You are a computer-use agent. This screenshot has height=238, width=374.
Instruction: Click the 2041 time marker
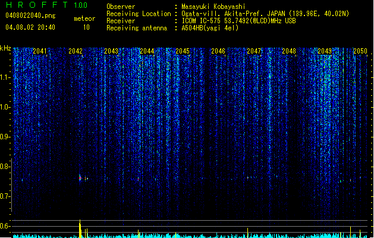pyautogui.click(x=40, y=51)
